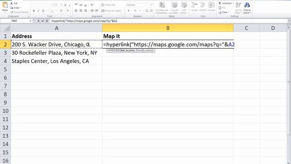Set middle vertical alignment
Image resolution: width=291 pixels, height=164 pixels.
[81, 5]
